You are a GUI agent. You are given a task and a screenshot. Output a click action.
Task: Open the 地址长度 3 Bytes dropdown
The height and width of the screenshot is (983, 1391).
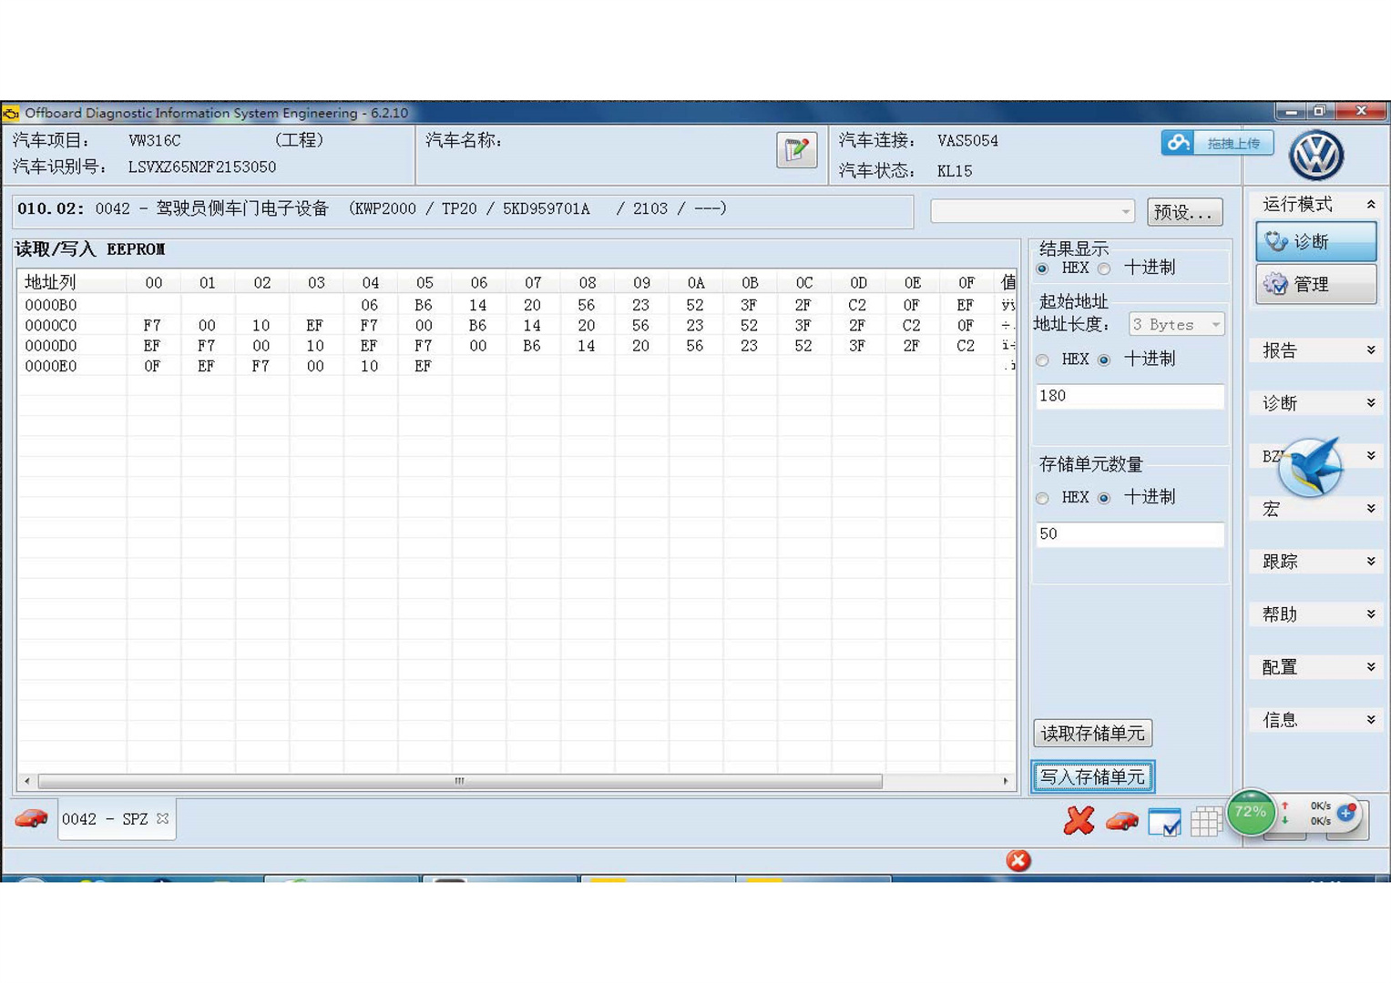[1176, 324]
